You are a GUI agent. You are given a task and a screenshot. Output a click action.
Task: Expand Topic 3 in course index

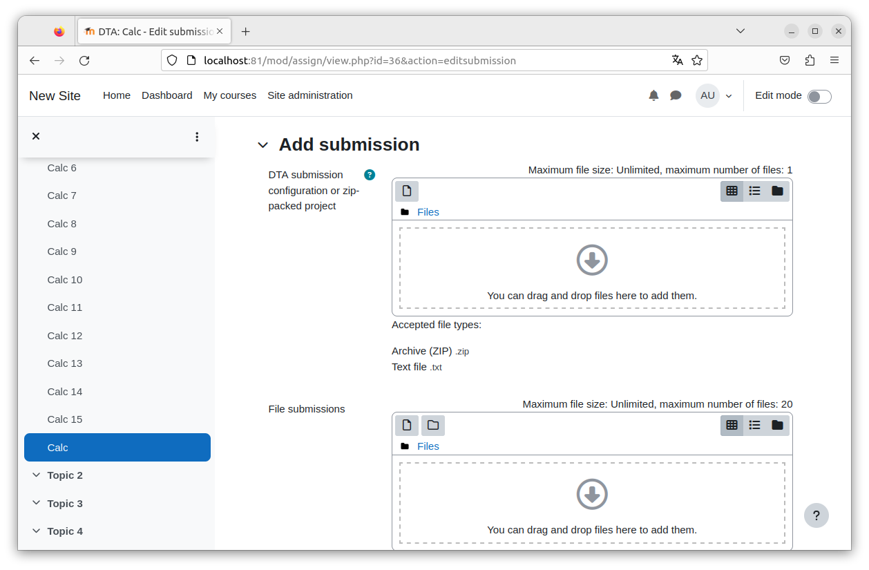pos(37,503)
